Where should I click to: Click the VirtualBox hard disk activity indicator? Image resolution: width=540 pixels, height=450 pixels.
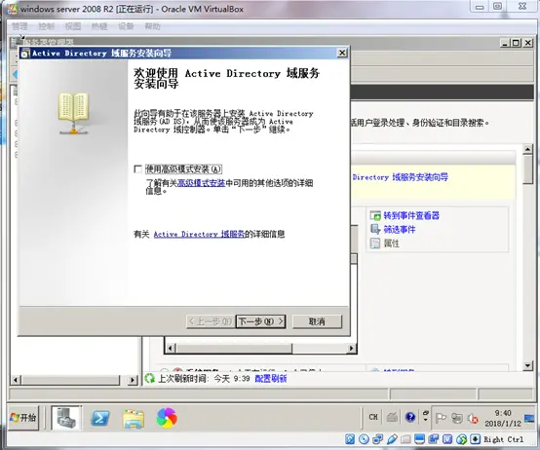coord(350,439)
